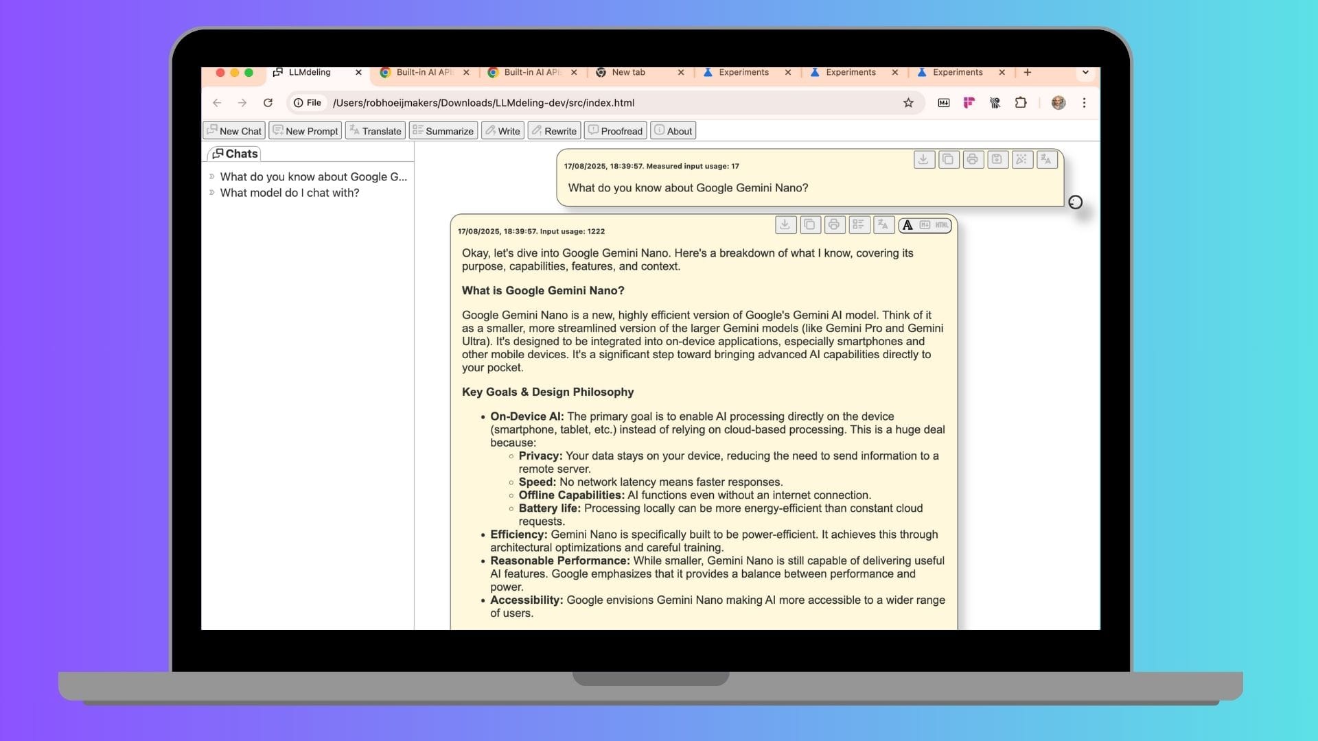Viewport: 1318px width, 741px height.
Task: Open the Chrome tab search dropdown
Action: tap(1085, 73)
